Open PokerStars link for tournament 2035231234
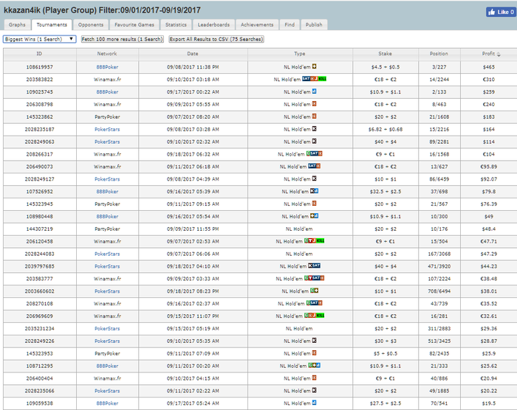The width and height of the screenshot is (517, 410). 107,329
